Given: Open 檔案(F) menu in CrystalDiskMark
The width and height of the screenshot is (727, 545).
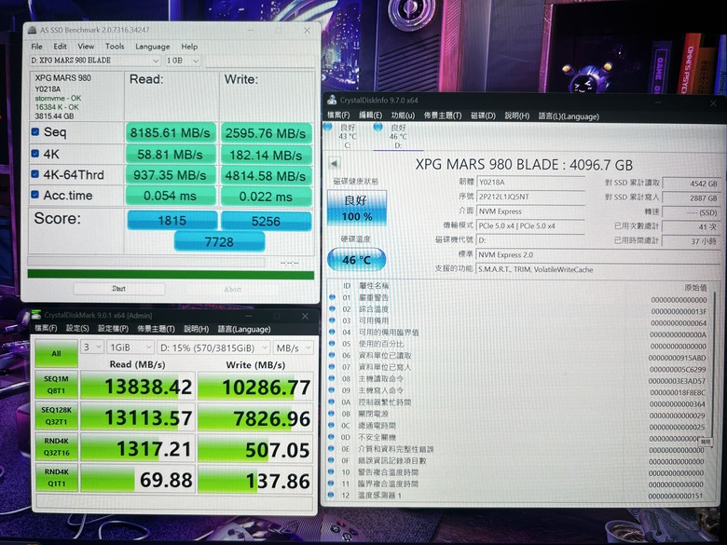Looking at the screenshot, I should (46, 328).
